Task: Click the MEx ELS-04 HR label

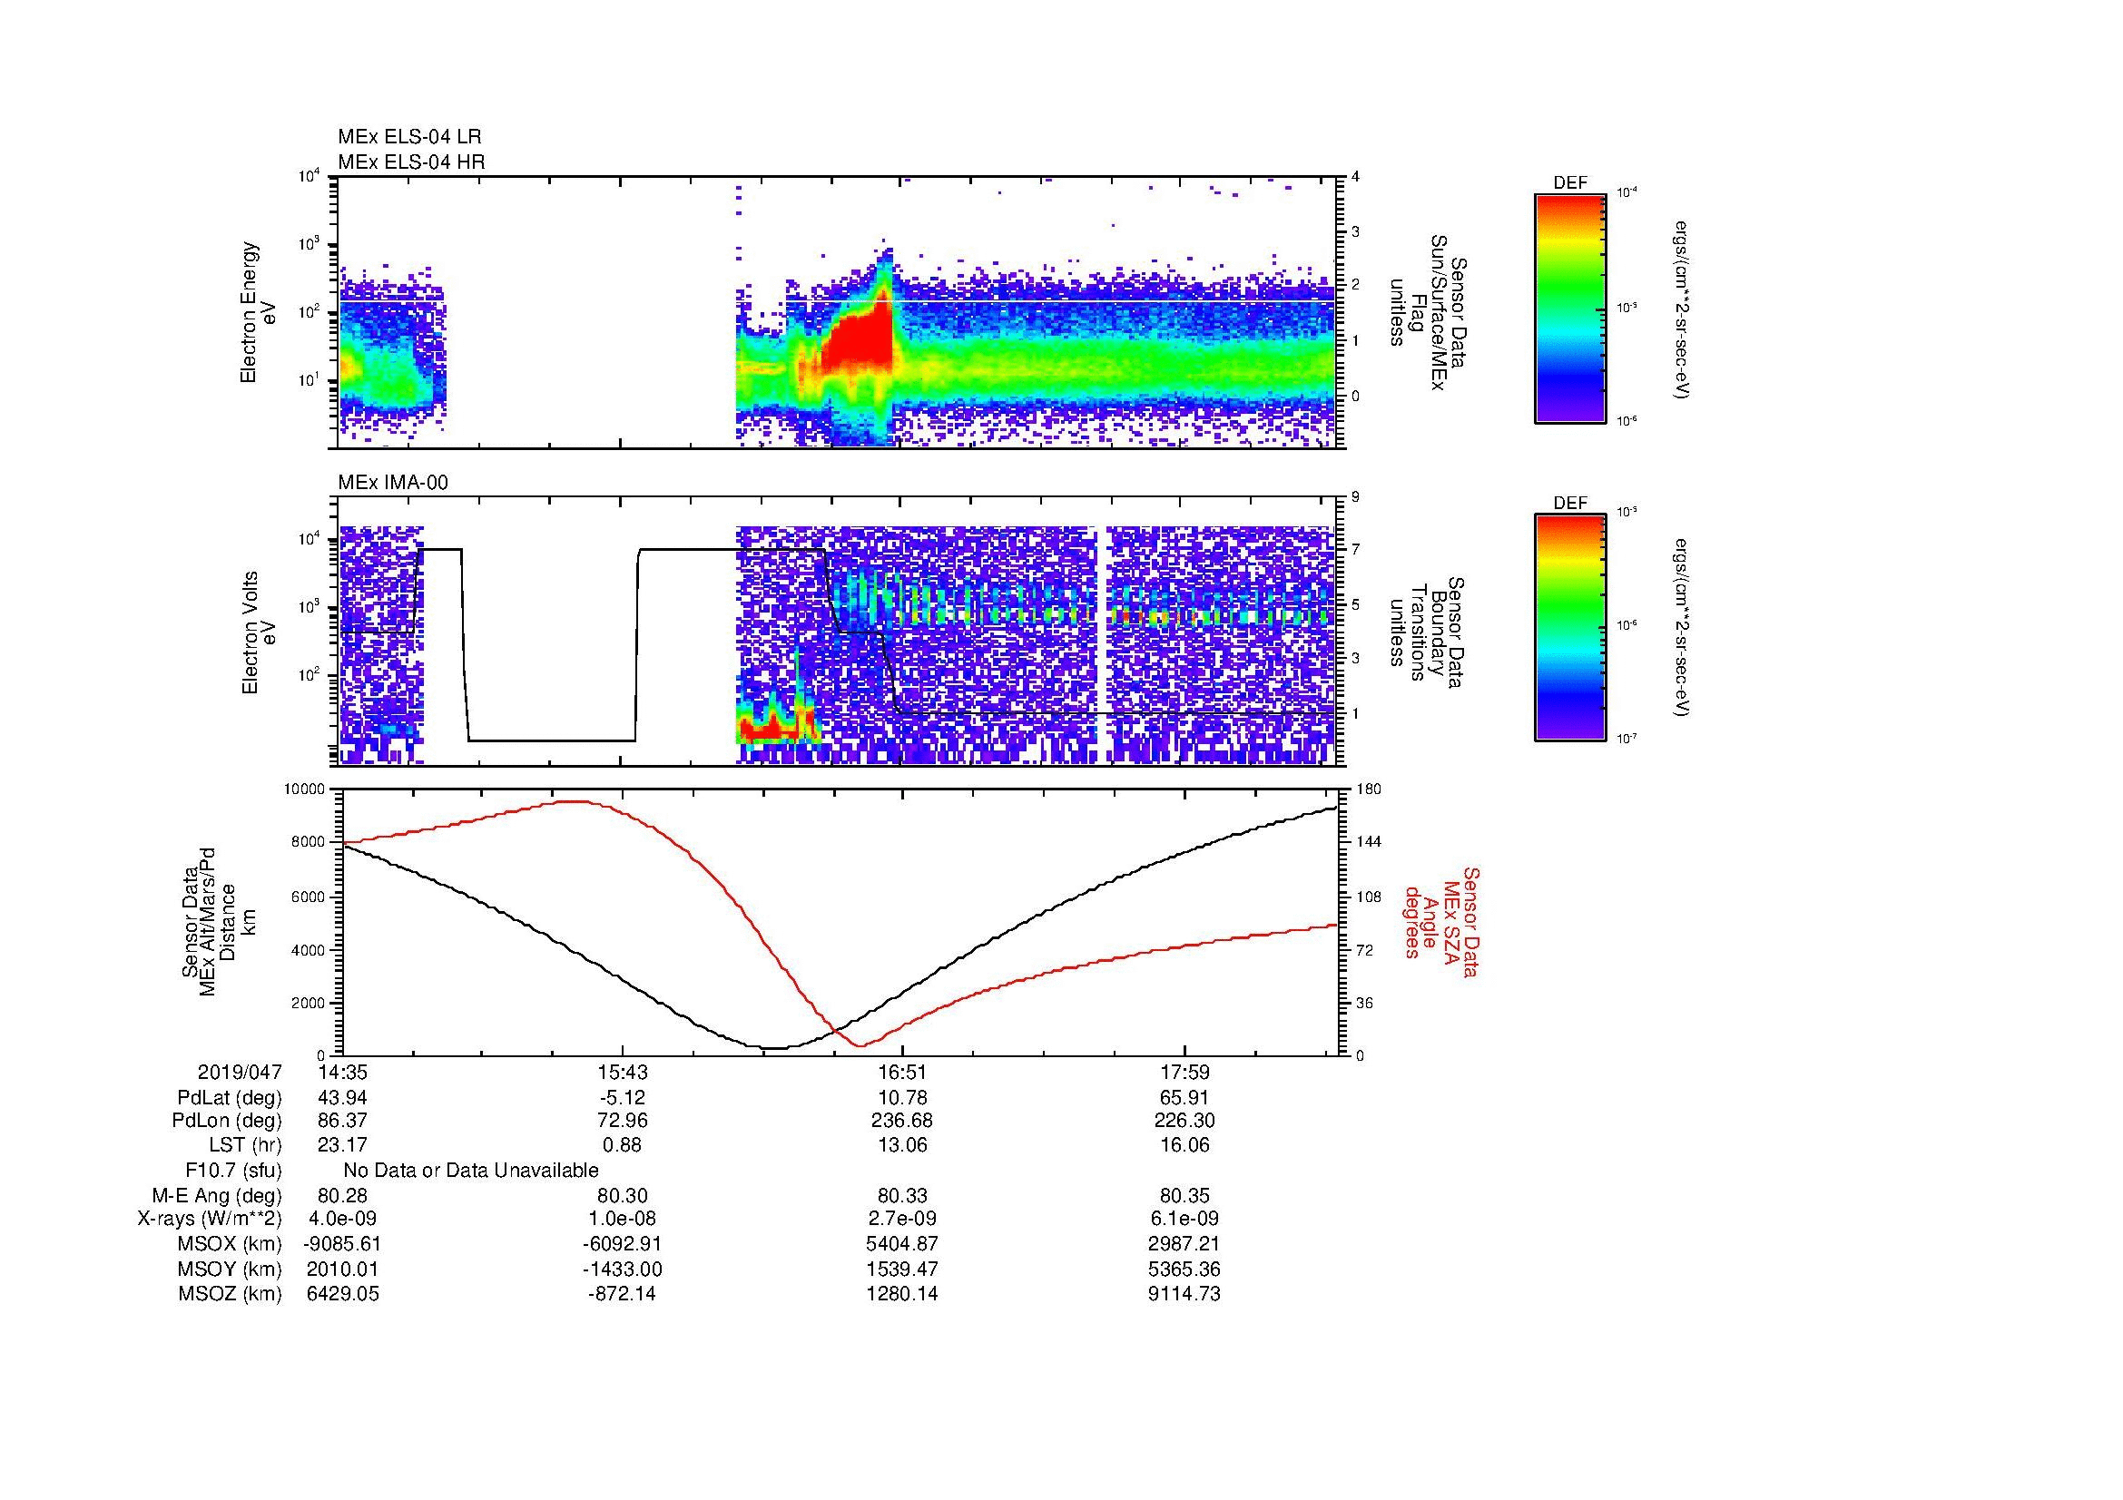Action: point(411,162)
